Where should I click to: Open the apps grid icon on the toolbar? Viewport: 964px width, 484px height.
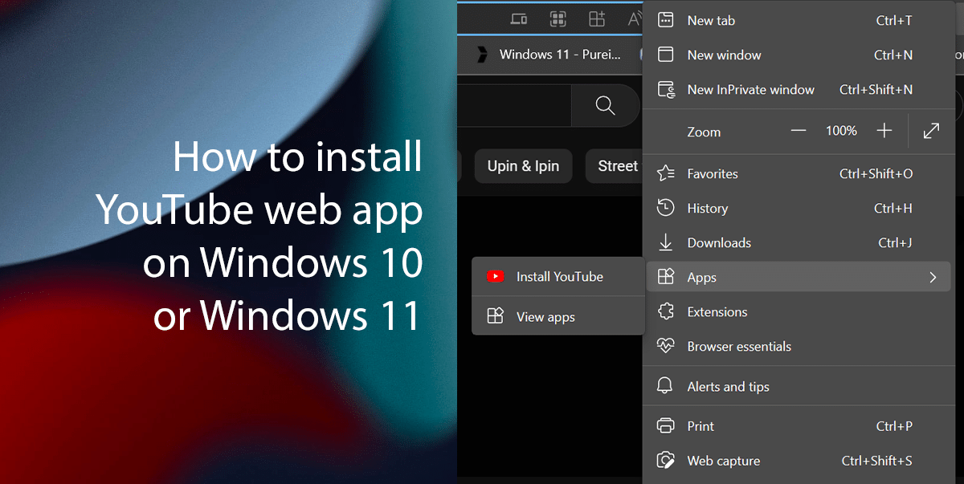(x=558, y=18)
